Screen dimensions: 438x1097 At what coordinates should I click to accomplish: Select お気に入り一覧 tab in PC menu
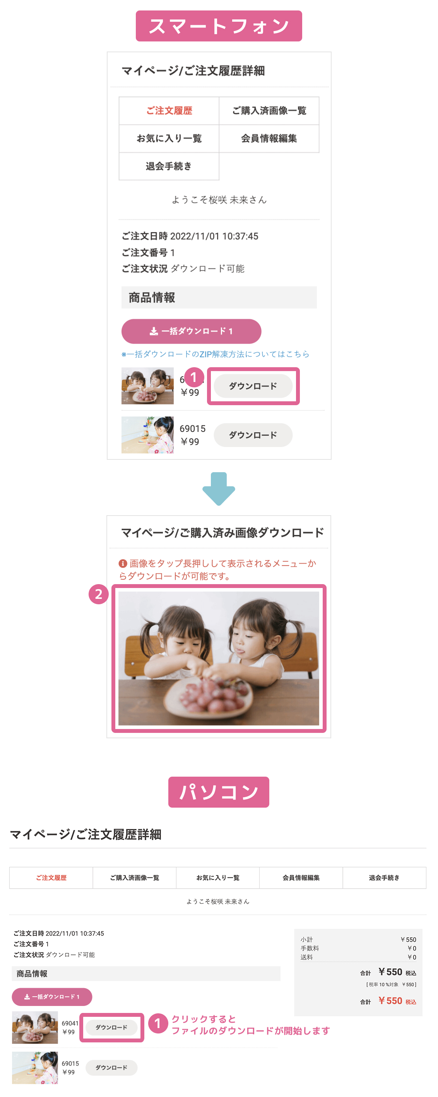218,878
